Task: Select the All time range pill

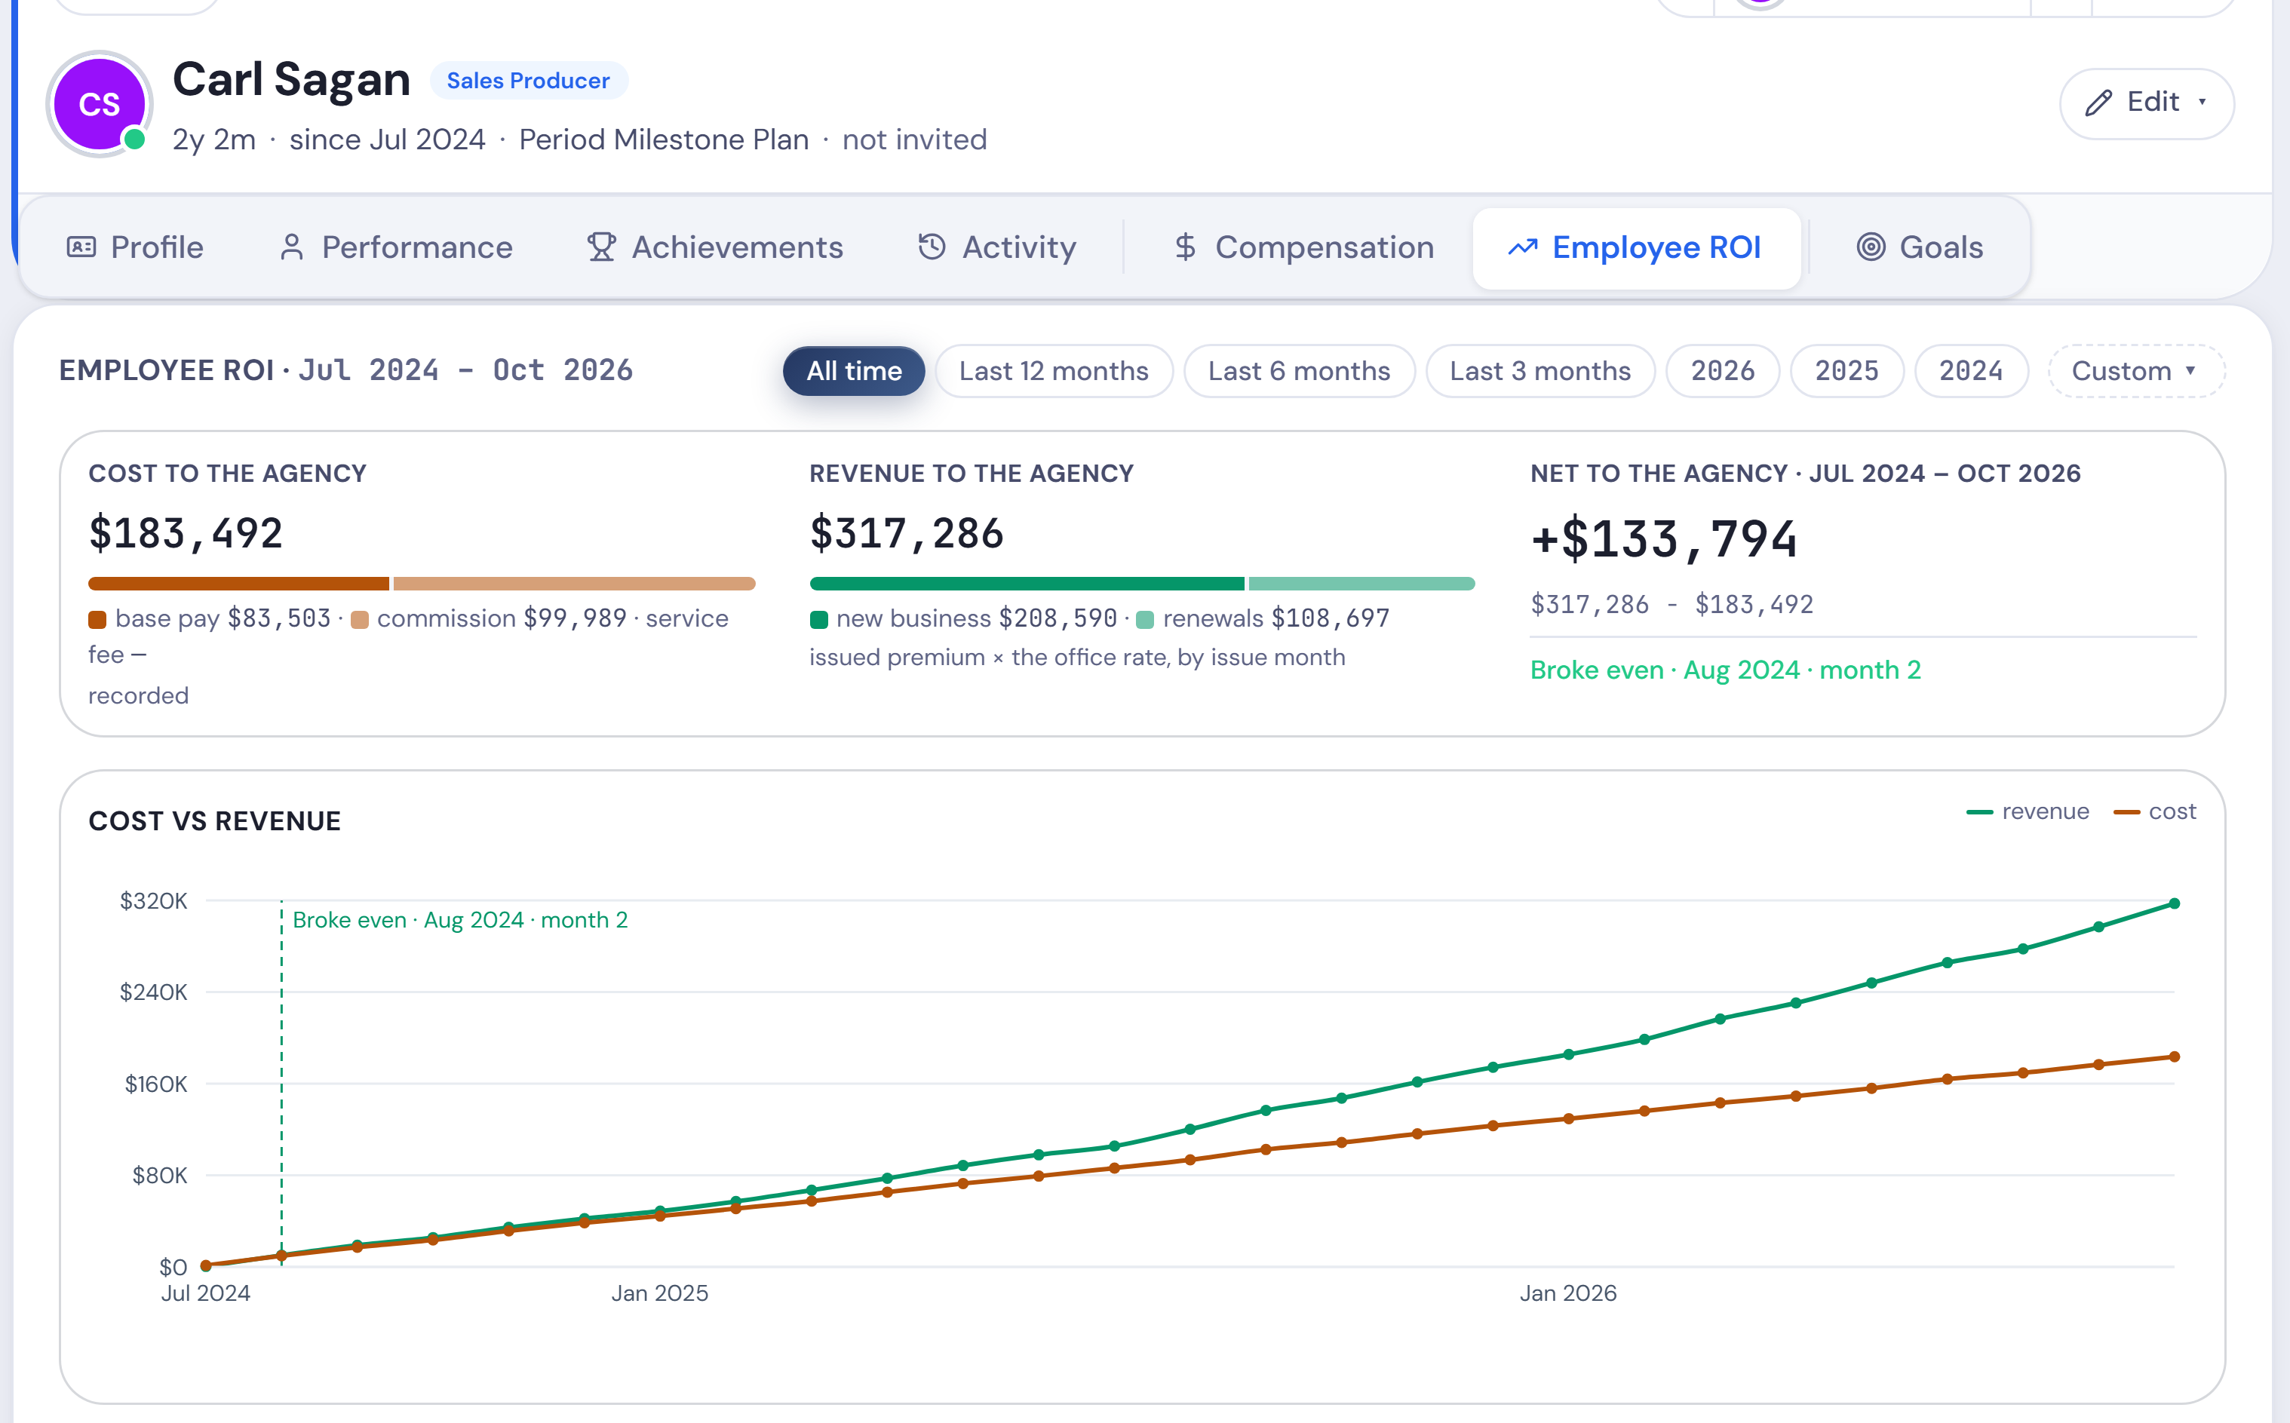Action: click(x=854, y=371)
